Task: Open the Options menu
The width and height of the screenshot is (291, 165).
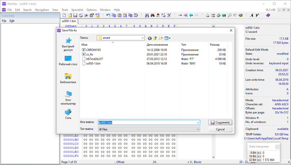Action: tap(92, 10)
